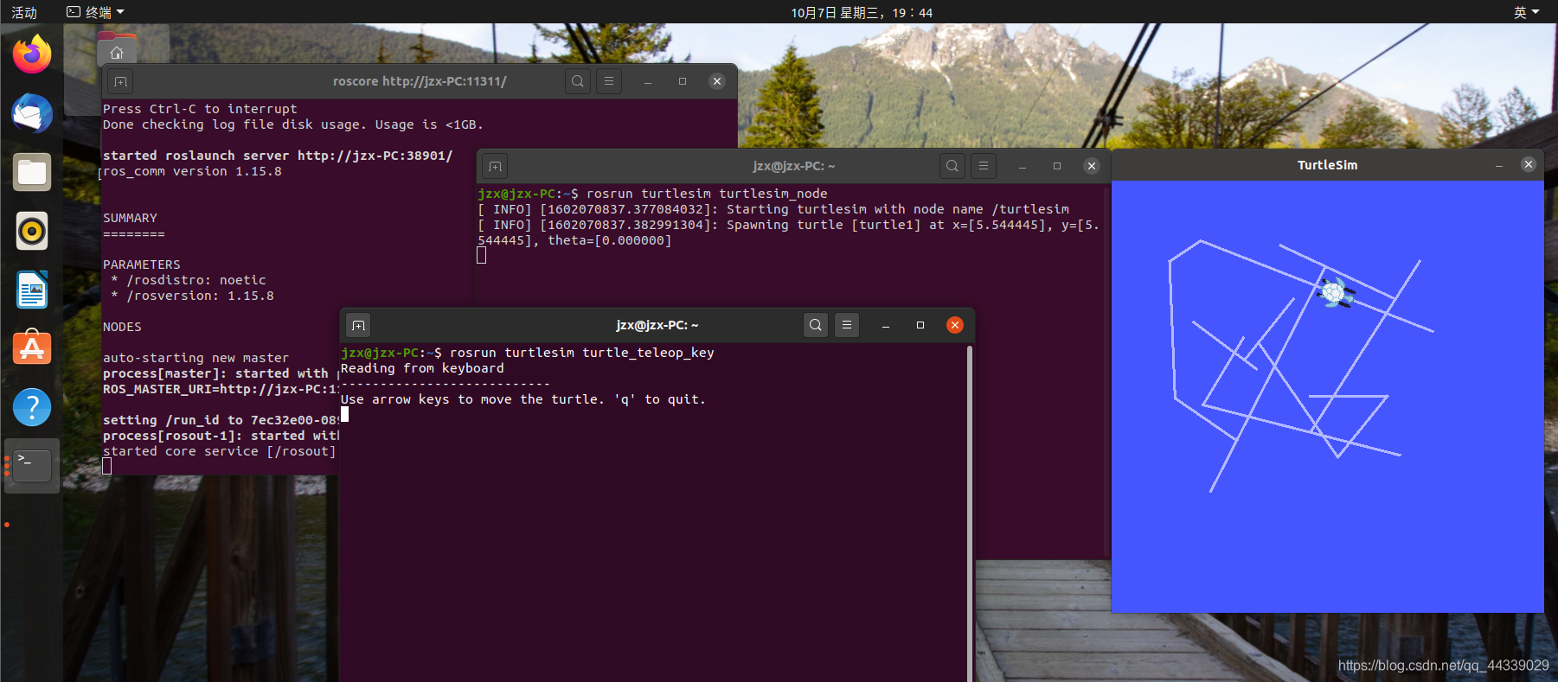This screenshot has width=1558, height=682.
Task: Close the roscore terminal window
Action: point(717,81)
